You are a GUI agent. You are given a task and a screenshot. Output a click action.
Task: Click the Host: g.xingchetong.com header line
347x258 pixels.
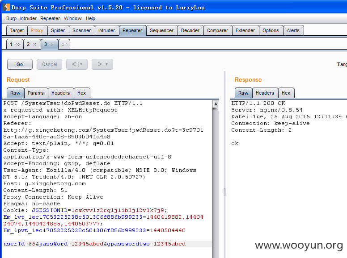(44, 183)
